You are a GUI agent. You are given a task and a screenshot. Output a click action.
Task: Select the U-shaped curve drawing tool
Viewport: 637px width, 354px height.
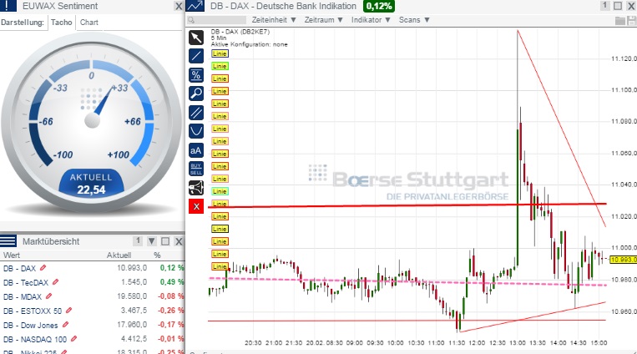pos(196,131)
